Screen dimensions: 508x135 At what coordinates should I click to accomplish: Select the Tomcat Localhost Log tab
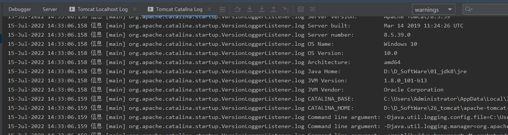98,9
